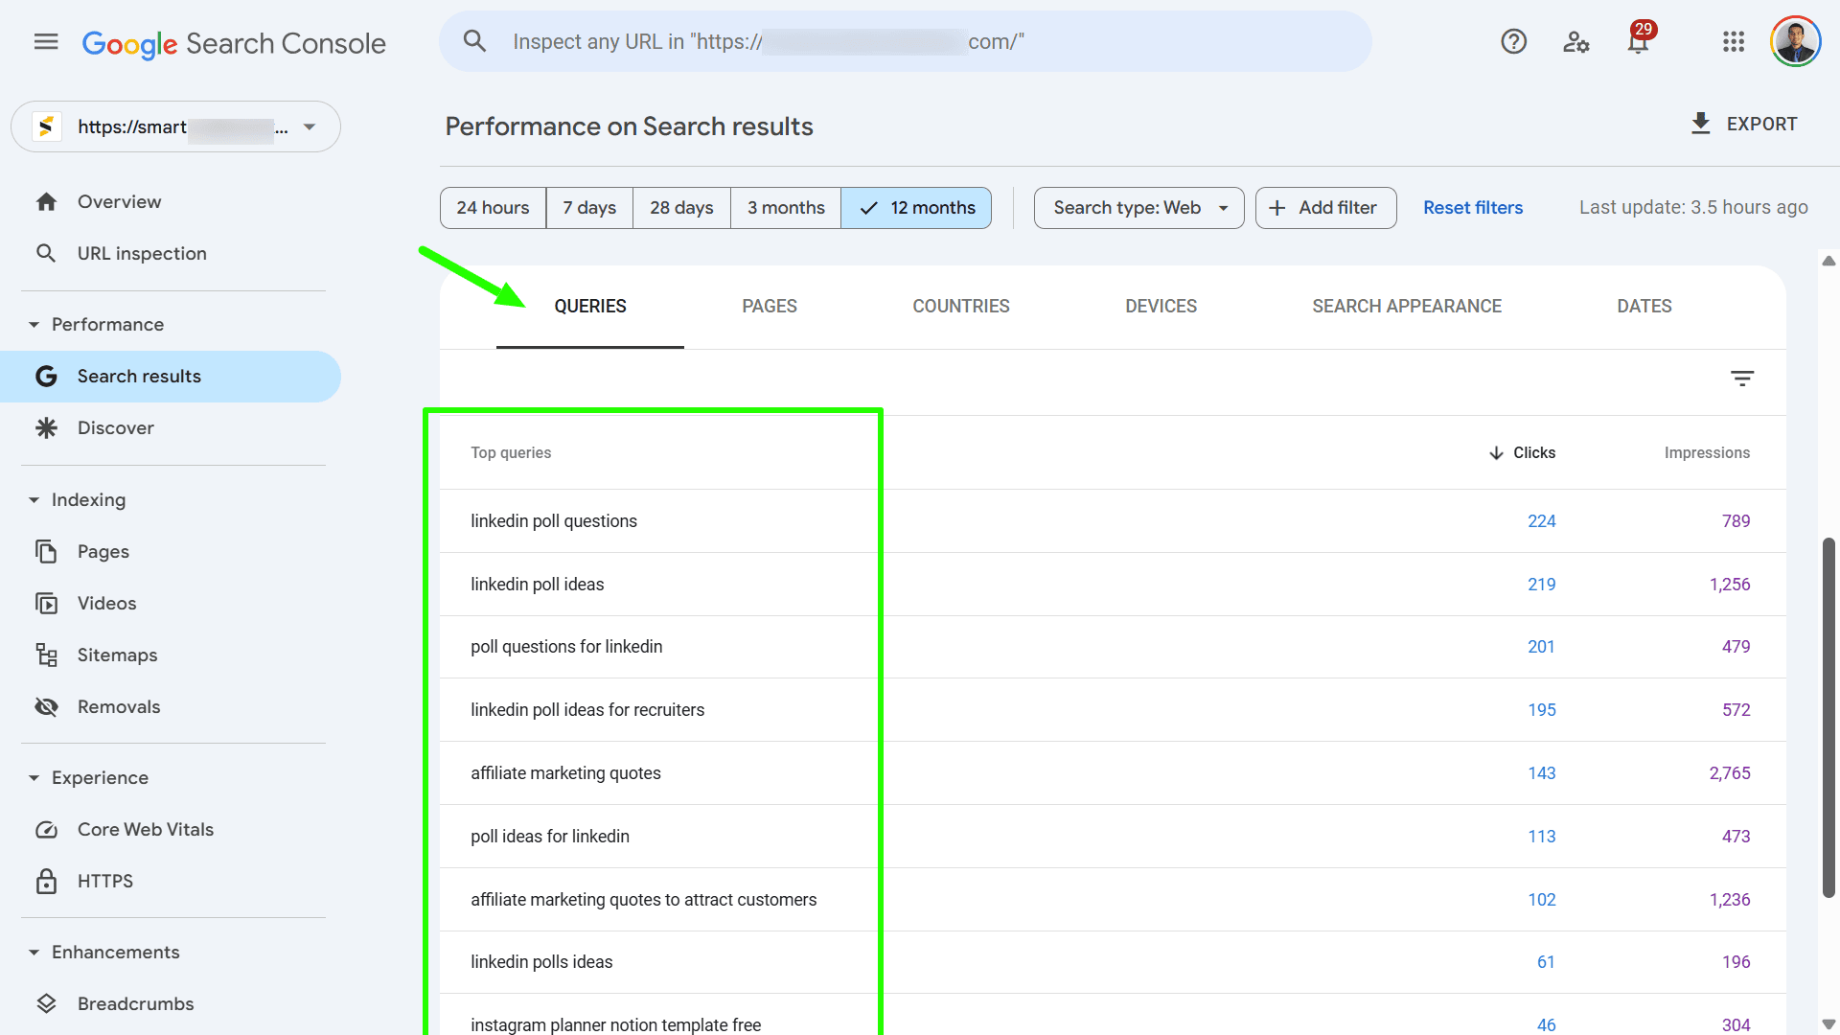Switch to the DEVICES tab
Image resolution: width=1840 pixels, height=1035 pixels.
click(1161, 307)
